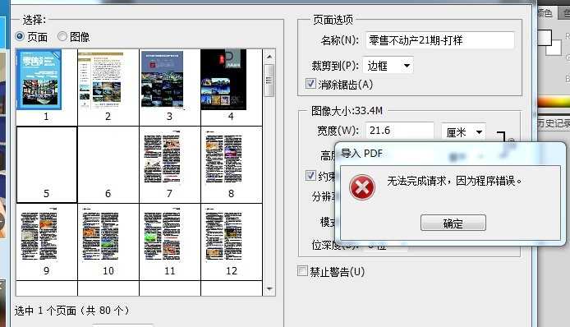Select page 7 thumbnail

point(170,164)
